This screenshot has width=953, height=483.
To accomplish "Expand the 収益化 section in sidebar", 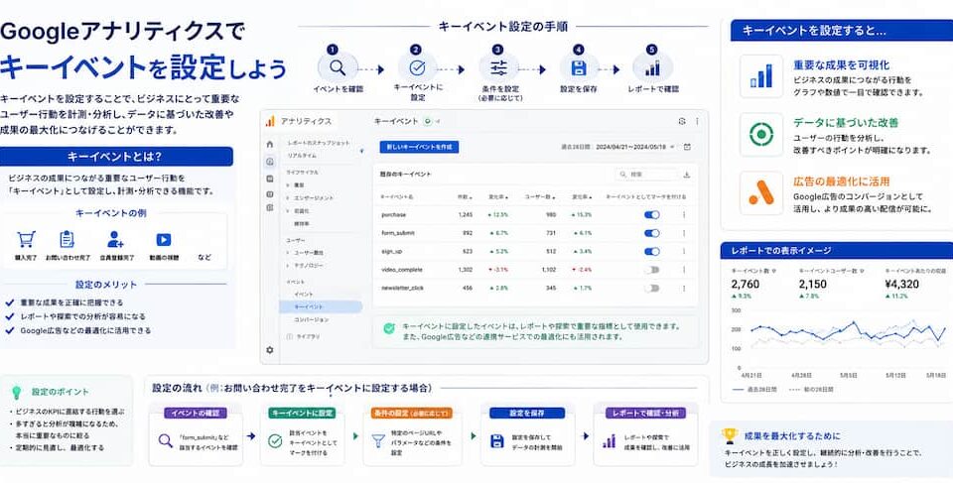I will tap(298, 211).
